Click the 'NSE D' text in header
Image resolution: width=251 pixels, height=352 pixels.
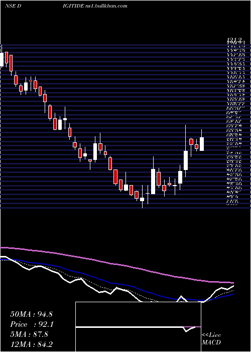13,6
